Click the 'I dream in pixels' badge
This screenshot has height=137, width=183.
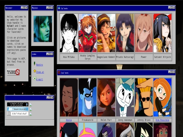(18, 109)
